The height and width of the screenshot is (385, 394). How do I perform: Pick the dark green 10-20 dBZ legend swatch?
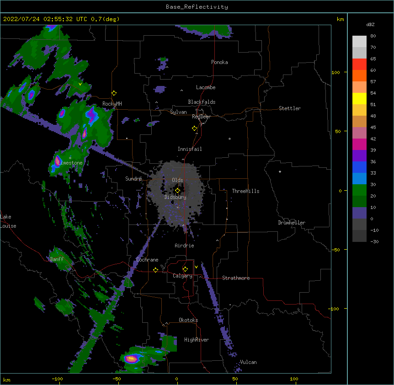point(359,201)
